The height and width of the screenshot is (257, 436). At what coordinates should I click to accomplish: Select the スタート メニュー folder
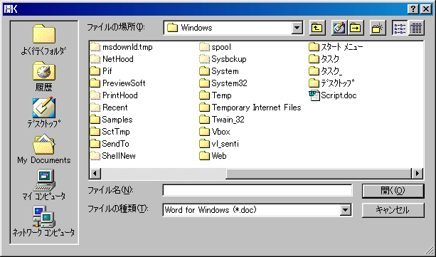[336, 47]
